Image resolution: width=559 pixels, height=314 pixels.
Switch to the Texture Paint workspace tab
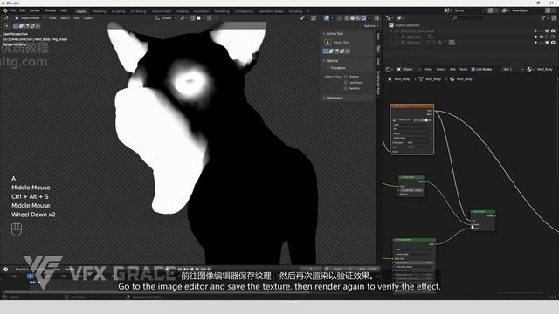pyautogui.click(x=161, y=11)
